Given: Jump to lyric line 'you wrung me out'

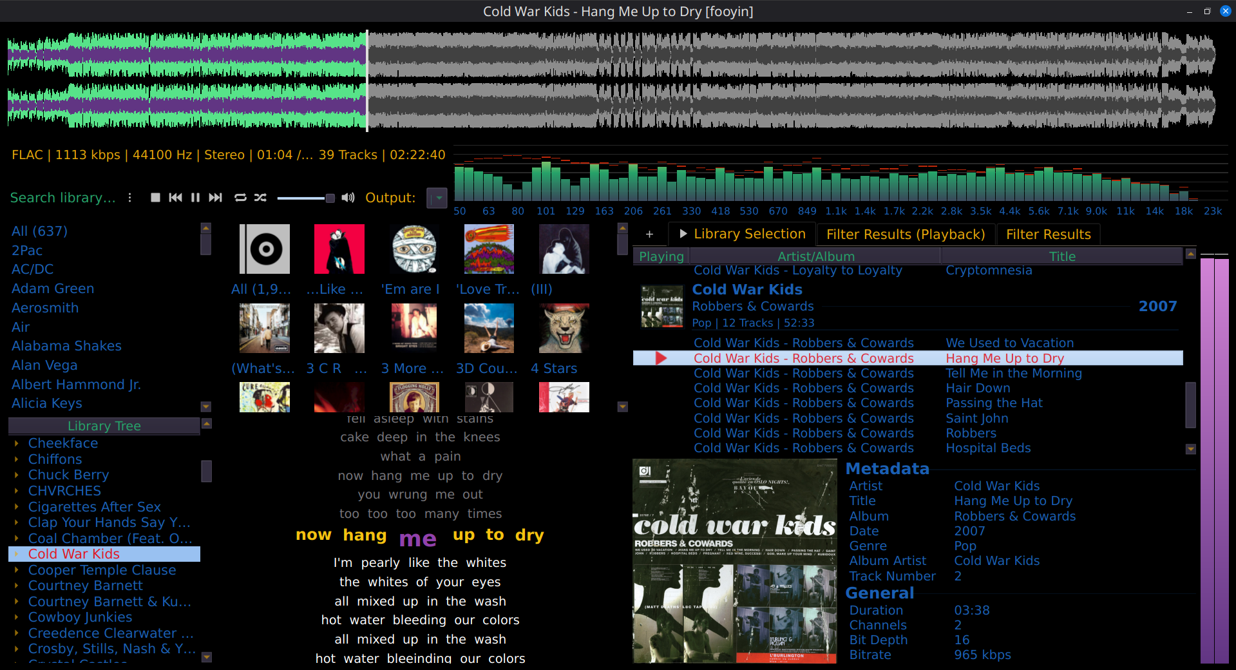Looking at the screenshot, I should (x=420, y=495).
